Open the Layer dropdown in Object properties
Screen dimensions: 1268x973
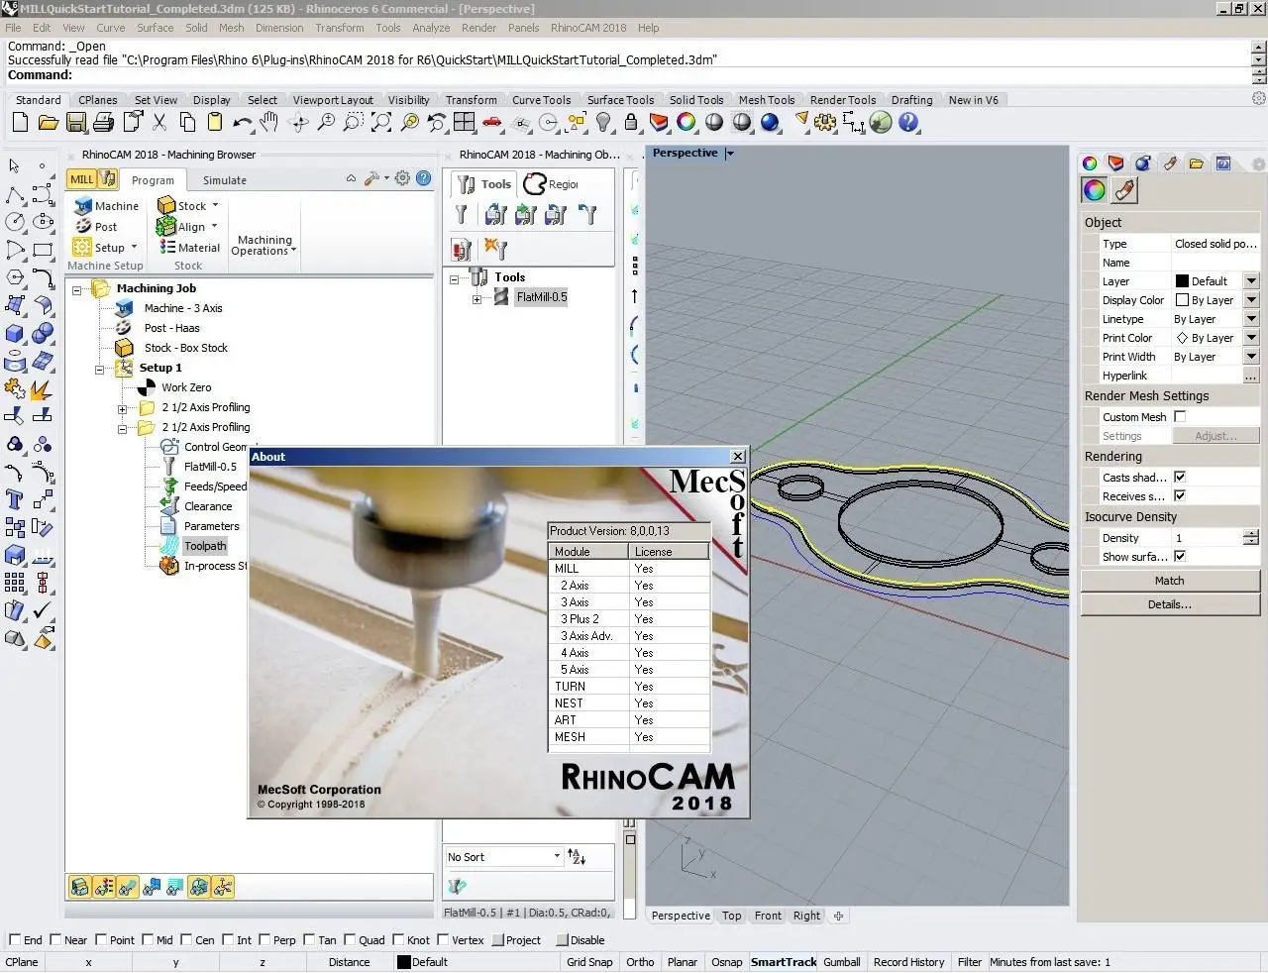coord(1251,281)
